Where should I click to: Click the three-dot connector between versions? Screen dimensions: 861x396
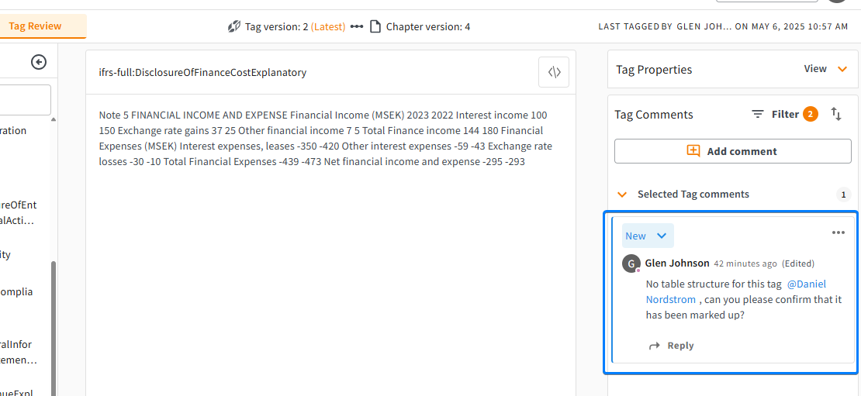point(357,26)
